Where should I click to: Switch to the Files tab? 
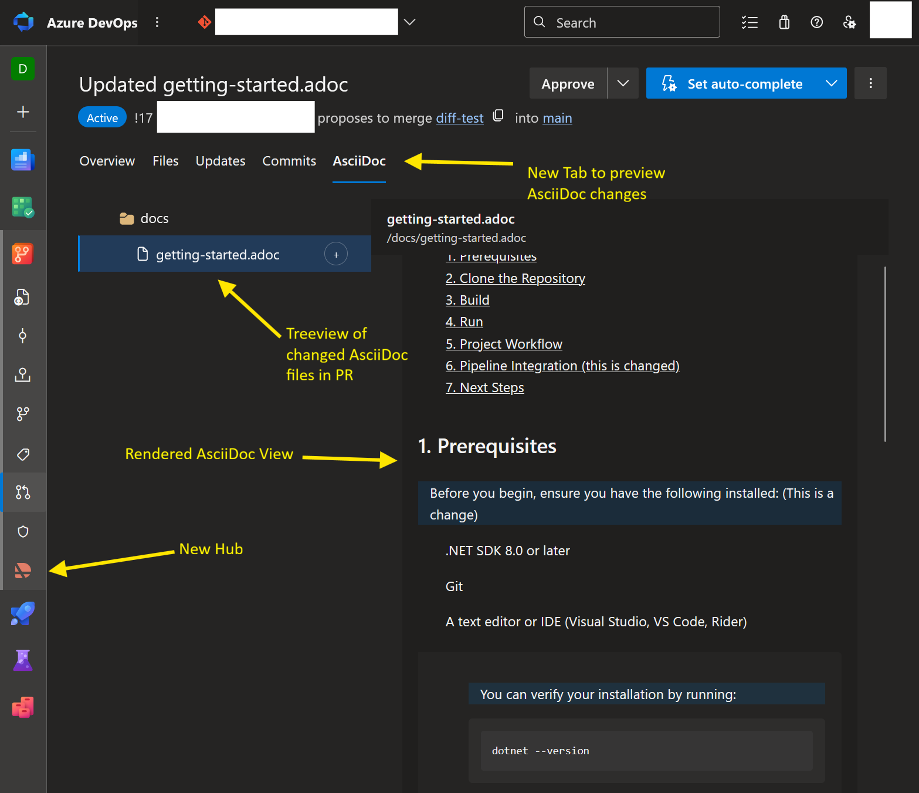click(165, 161)
